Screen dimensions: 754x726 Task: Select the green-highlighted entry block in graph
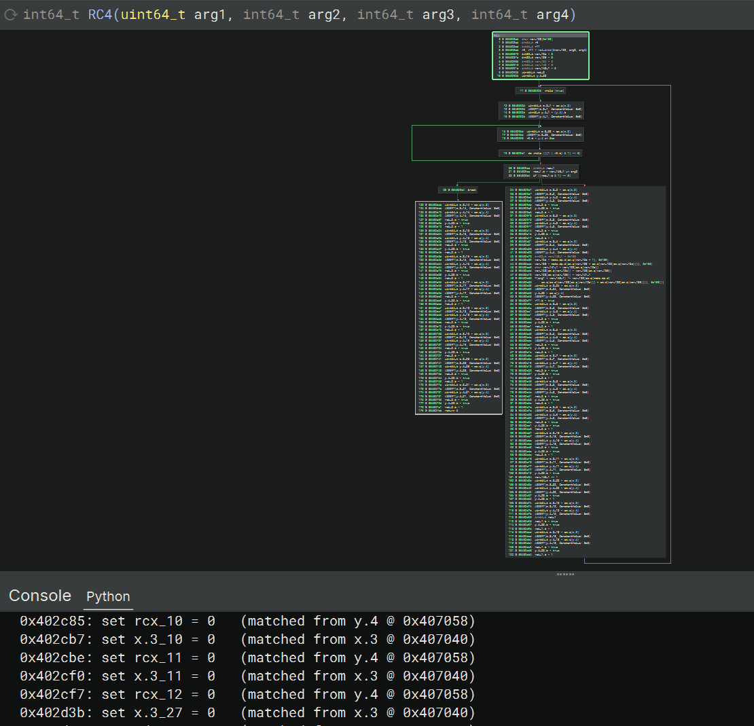pyautogui.click(x=541, y=56)
